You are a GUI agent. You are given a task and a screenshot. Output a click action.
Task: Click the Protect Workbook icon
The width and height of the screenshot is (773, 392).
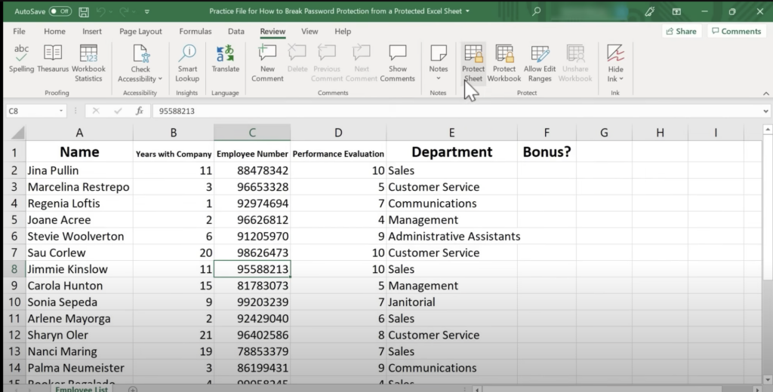pyautogui.click(x=504, y=54)
